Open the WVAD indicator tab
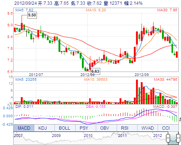 (x=147, y=128)
